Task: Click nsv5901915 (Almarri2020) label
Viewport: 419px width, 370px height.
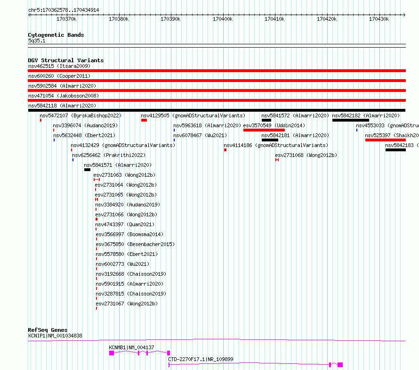Action: [x=129, y=284]
